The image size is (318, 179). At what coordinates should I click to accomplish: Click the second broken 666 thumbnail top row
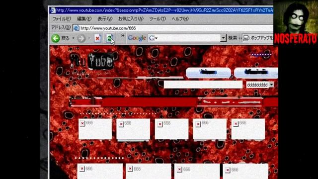coord(133,129)
